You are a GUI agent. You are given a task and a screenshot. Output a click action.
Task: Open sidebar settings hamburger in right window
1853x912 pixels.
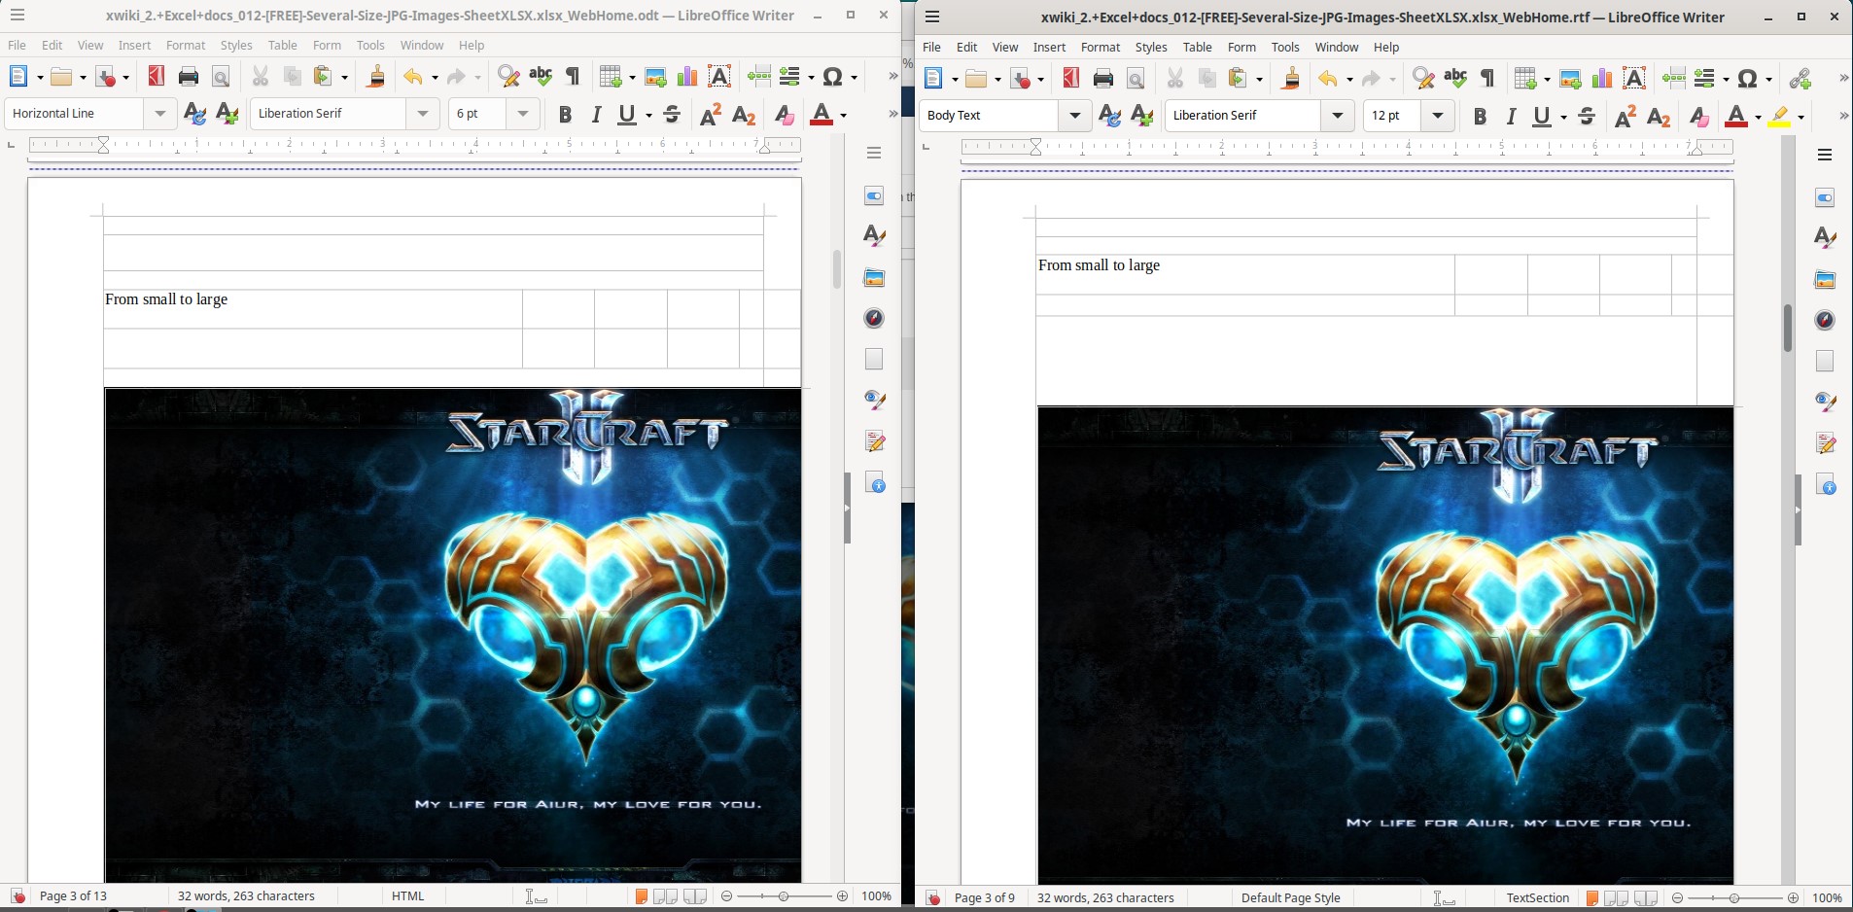tap(1825, 155)
